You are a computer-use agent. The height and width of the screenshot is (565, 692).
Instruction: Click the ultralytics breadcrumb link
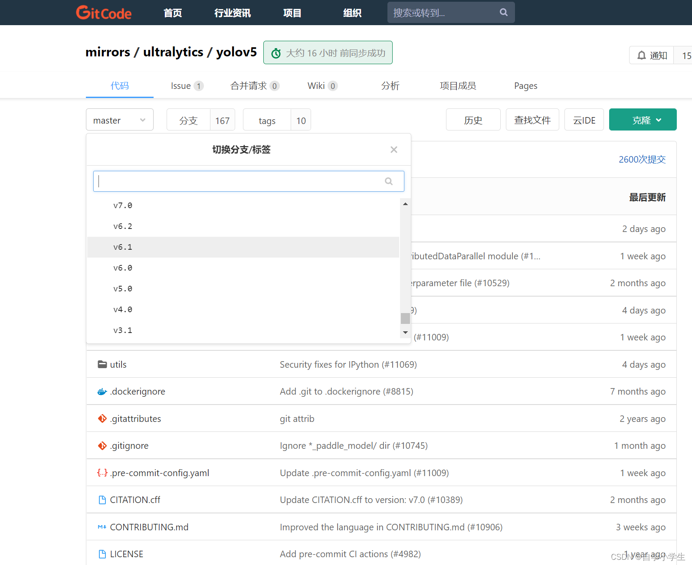coord(173,52)
